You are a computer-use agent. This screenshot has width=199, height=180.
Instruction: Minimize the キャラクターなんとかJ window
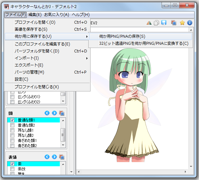166,5
